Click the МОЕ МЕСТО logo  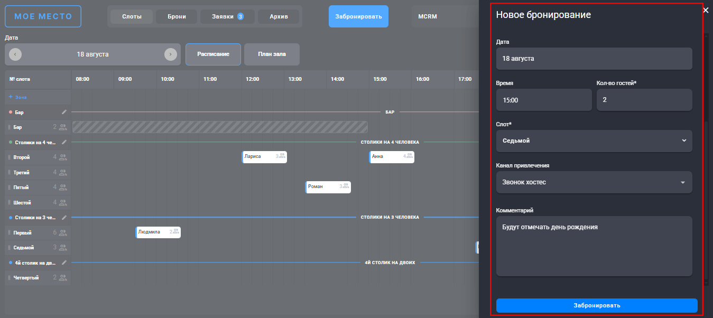point(43,16)
